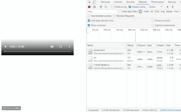
Task: Open the network search magnifier
Action: (x=106, y=7)
